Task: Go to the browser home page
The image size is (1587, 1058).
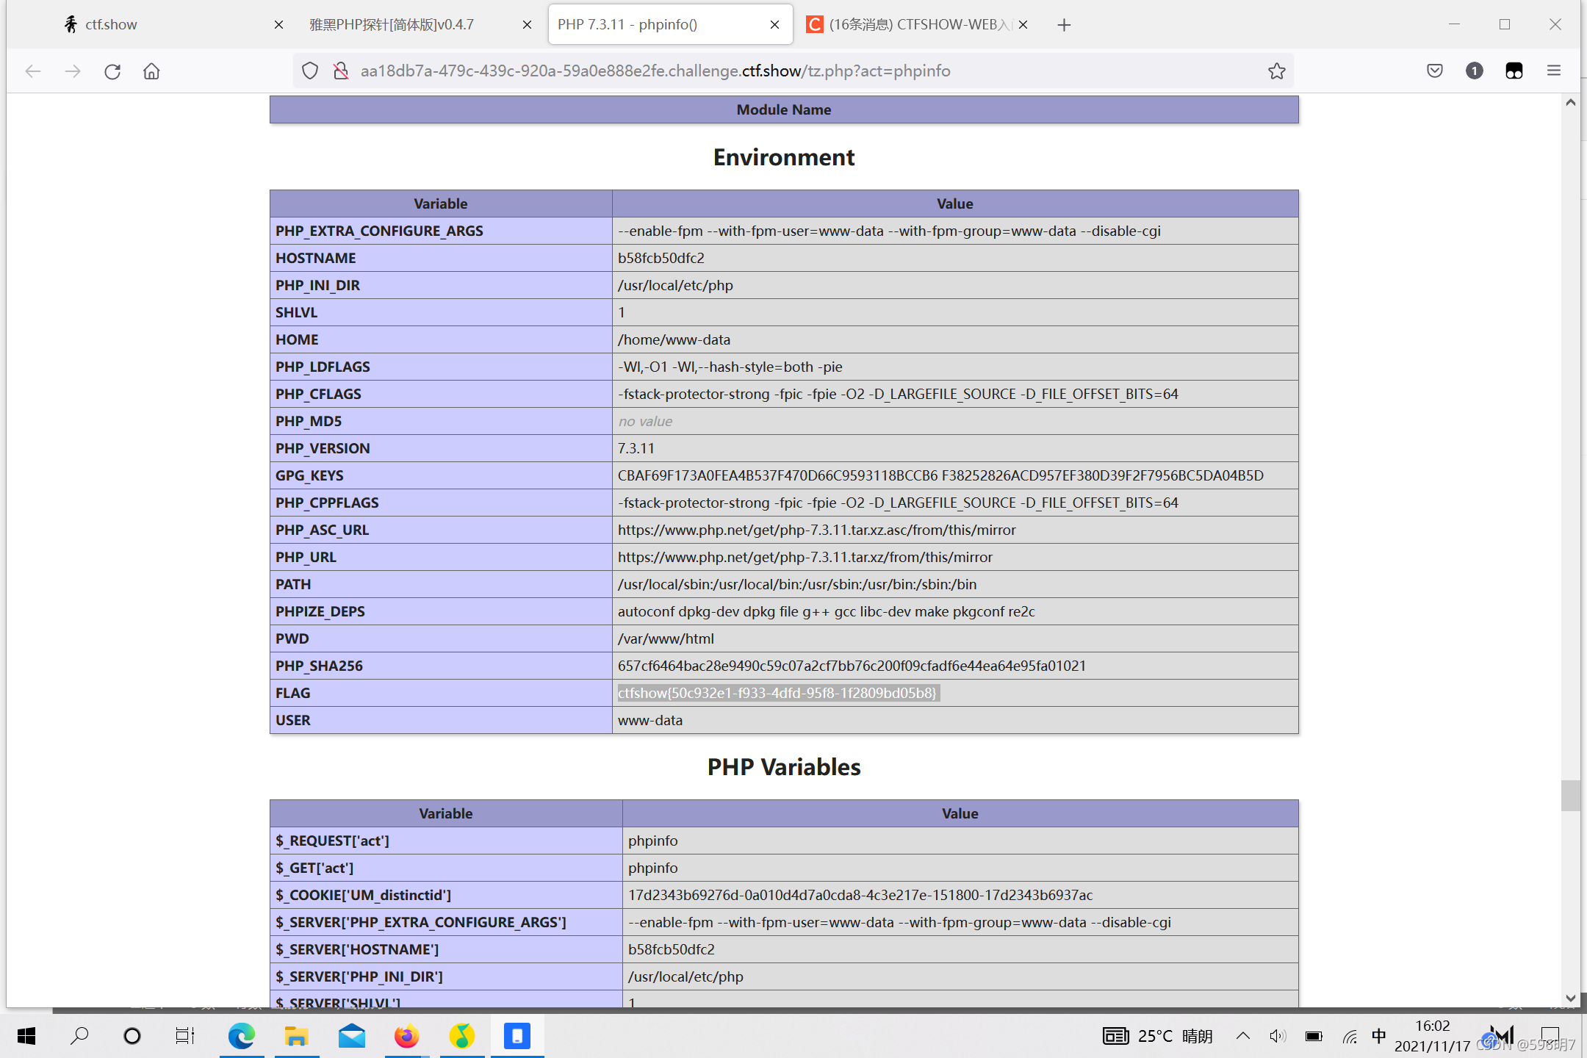Action: 151,71
